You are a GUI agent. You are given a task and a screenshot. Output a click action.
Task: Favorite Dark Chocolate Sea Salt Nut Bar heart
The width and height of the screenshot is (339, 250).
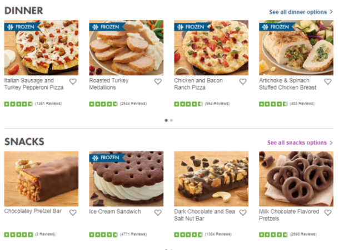pos(243,213)
